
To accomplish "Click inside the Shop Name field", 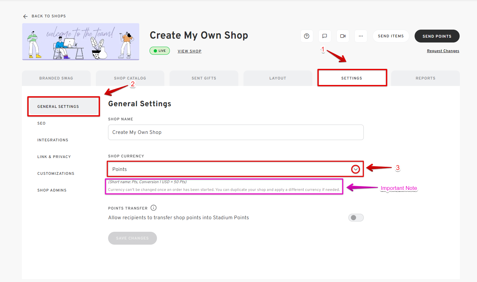I will [x=236, y=132].
